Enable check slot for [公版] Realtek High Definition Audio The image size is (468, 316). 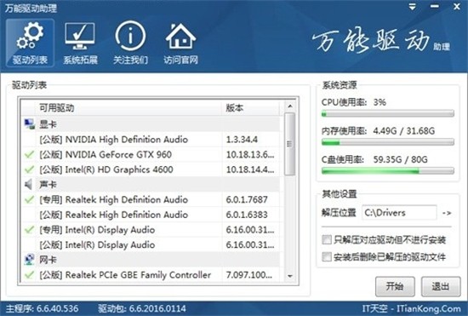29,215
